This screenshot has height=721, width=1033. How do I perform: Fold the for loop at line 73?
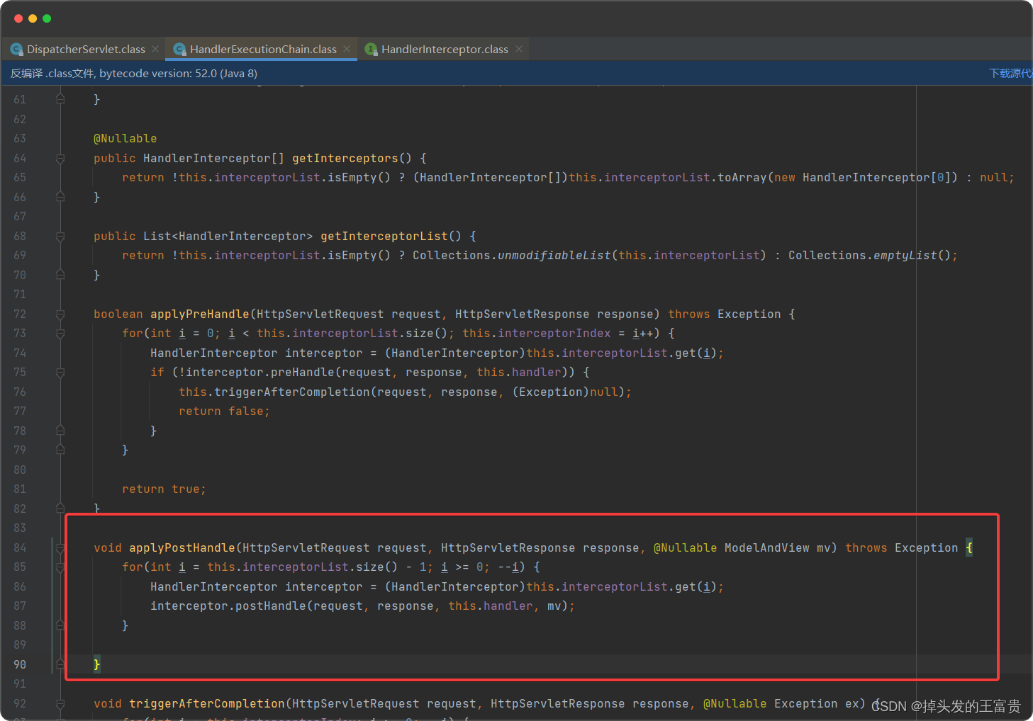[x=60, y=334]
